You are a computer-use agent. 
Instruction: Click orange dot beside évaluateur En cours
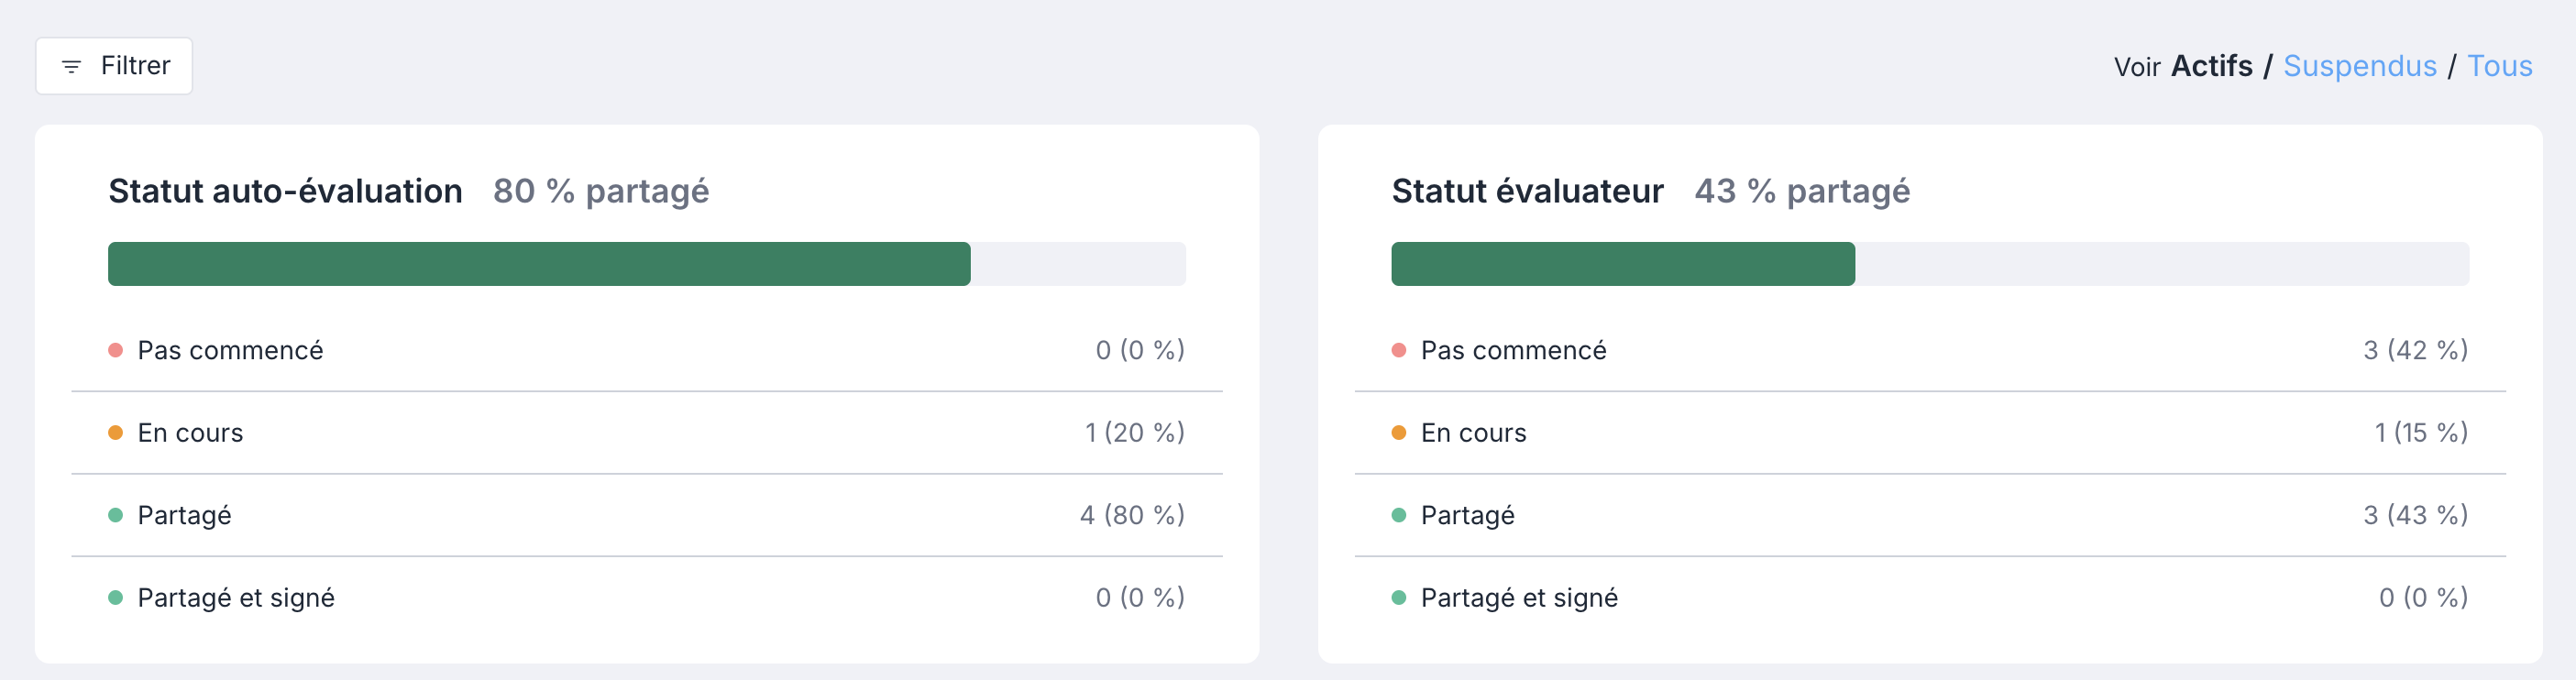pos(1399,433)
